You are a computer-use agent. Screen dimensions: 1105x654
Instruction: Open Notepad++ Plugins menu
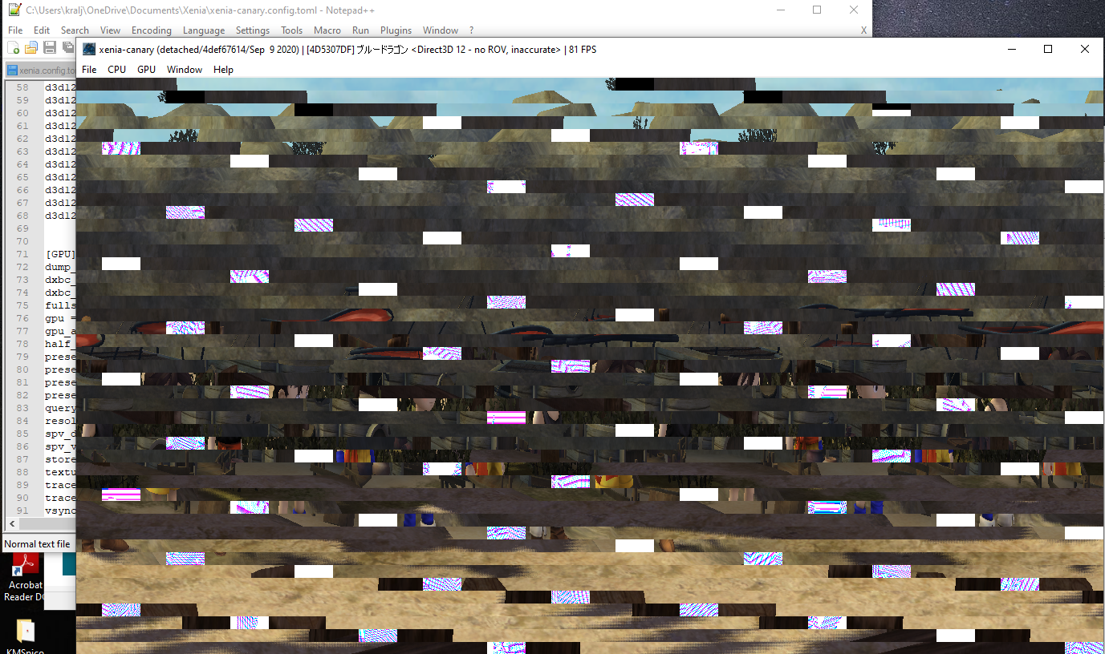pyautogui.click(x=396, y=30)
